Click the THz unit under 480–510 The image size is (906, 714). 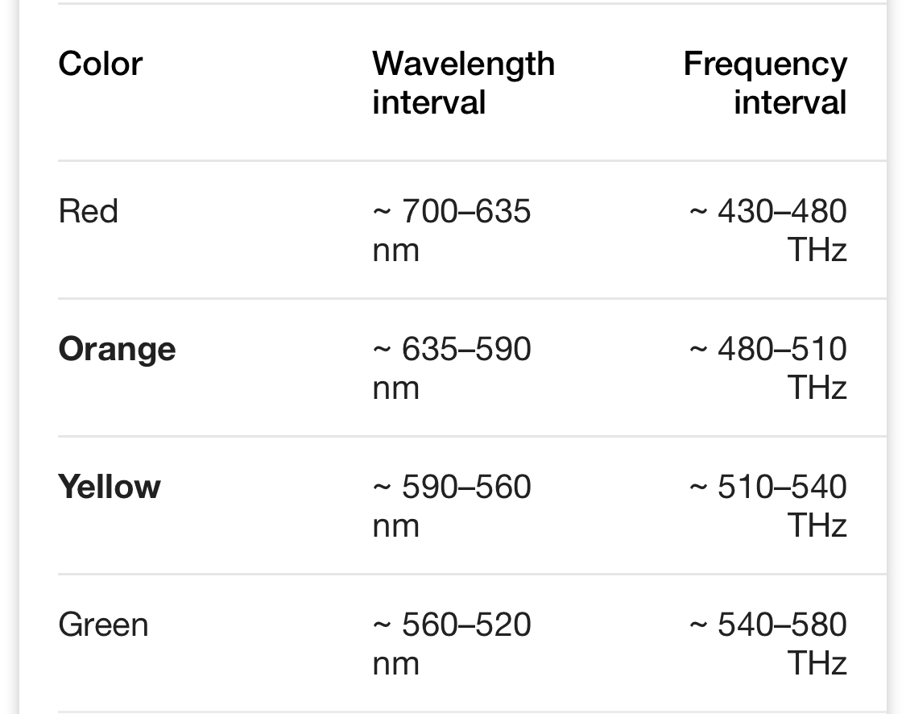tap(817, 388)
